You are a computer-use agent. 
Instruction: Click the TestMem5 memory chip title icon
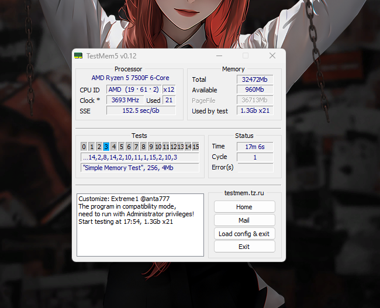click(78, 56)
